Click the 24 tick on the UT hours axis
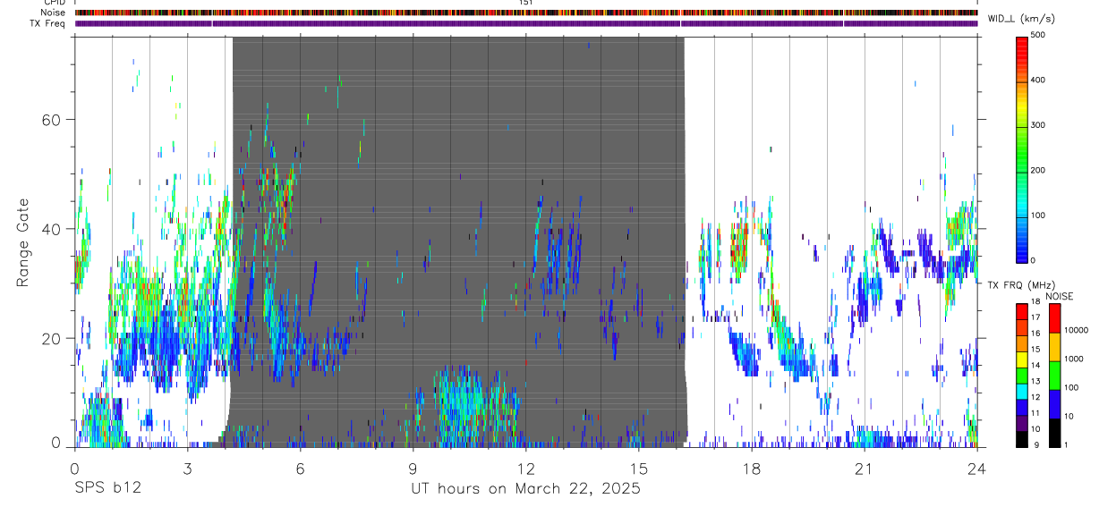Screen dimensions: 1099x507 coord(976,468)
